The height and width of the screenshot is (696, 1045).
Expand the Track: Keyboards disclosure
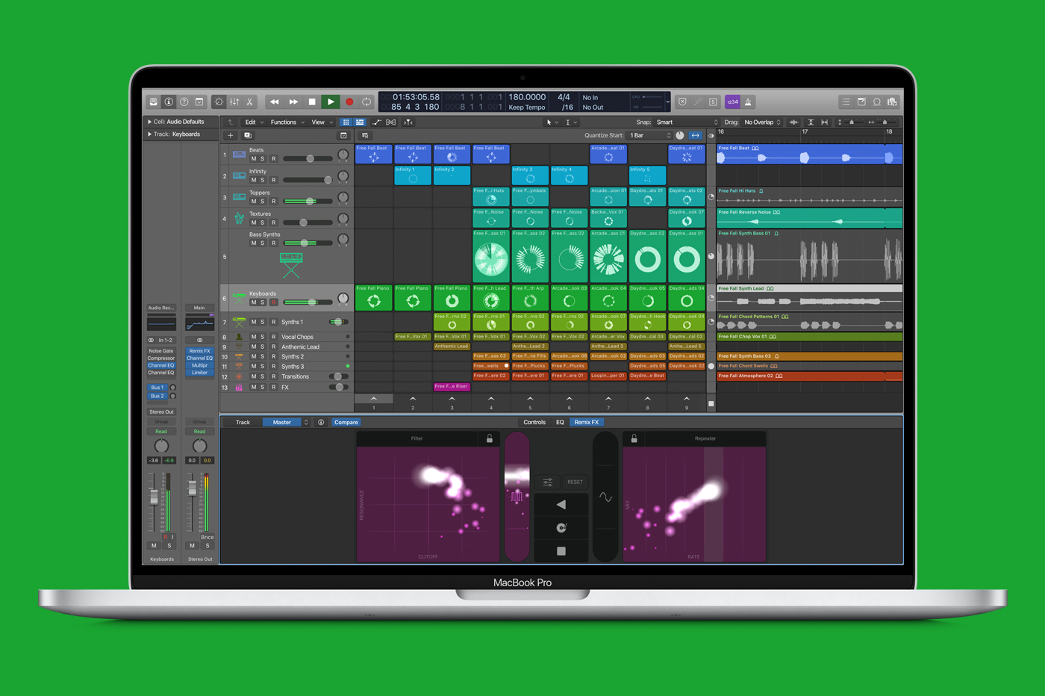(149, 134)
